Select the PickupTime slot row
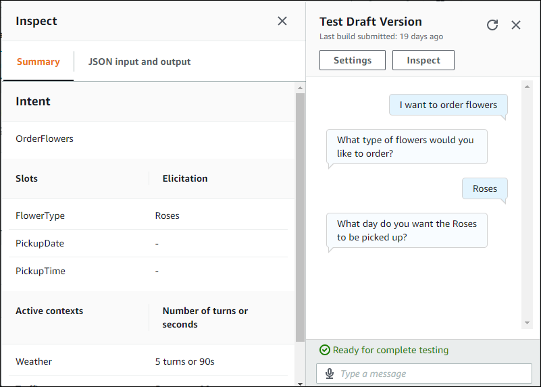 (x=145, y=271)
